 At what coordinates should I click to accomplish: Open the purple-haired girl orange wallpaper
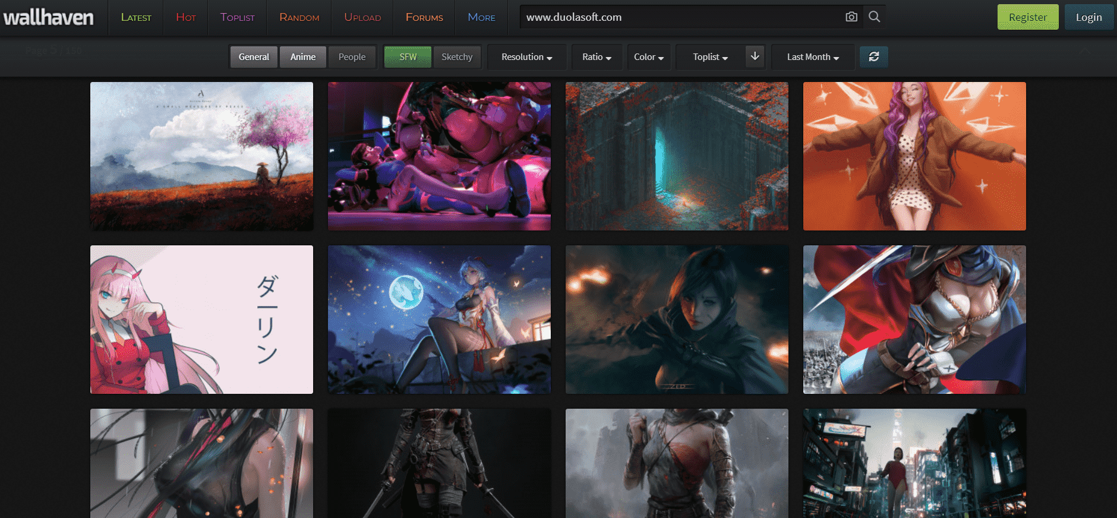click(914, 156)
